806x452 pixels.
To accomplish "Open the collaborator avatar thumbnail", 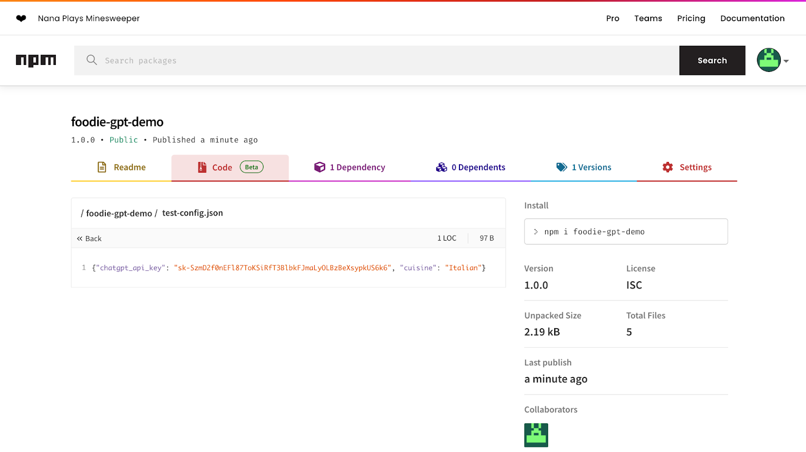I will pos(536,435).
